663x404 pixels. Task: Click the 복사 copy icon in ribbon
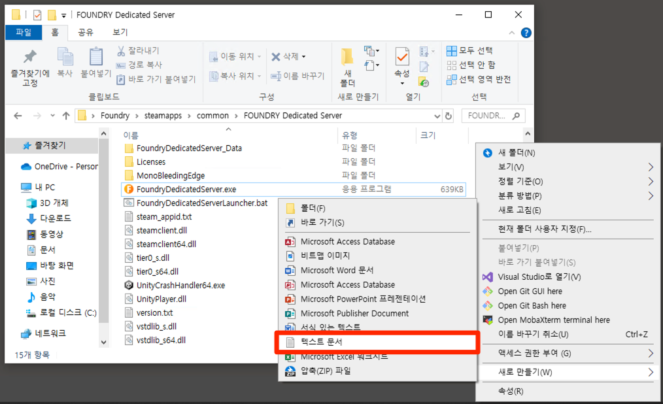point(65,57)
